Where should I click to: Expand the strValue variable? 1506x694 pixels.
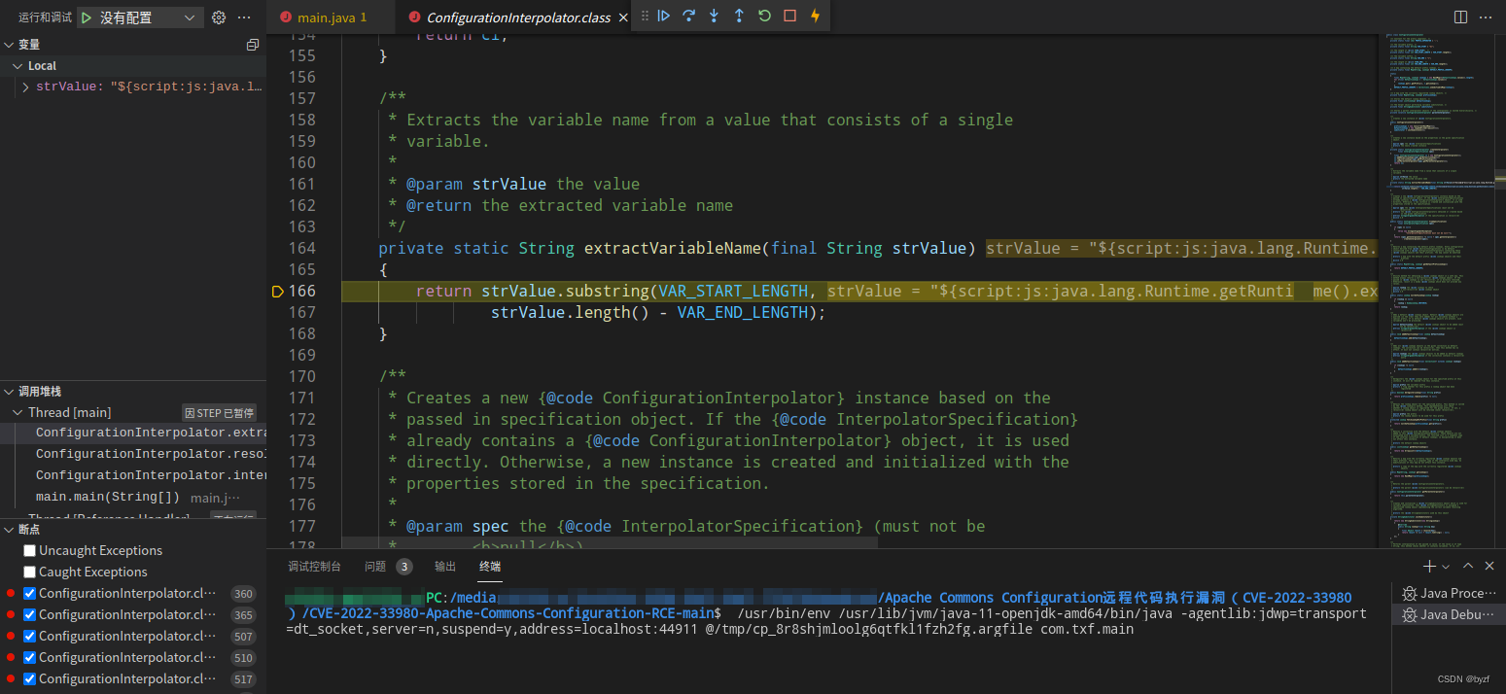(x=25, y=87)
